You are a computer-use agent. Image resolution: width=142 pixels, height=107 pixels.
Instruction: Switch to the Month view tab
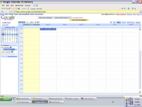pos(124,23)
